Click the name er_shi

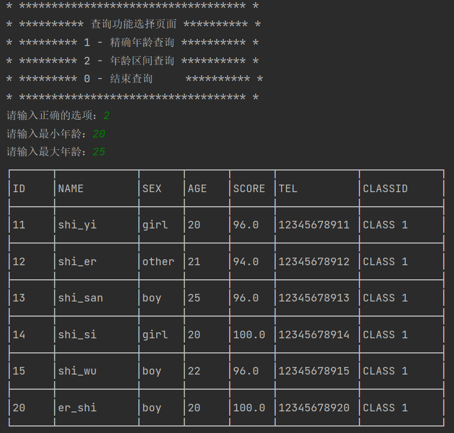(x=77, y=408)
